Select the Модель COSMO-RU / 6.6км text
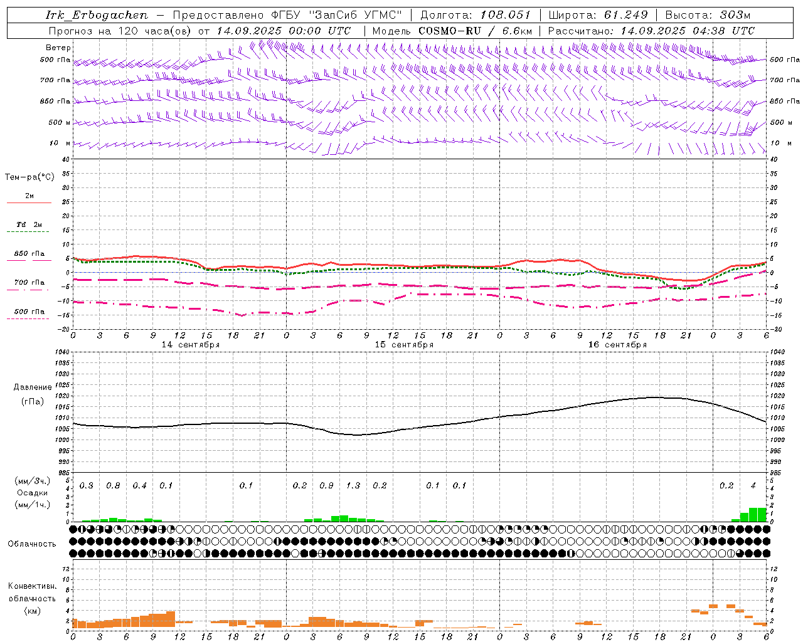 tap(452, 31)
